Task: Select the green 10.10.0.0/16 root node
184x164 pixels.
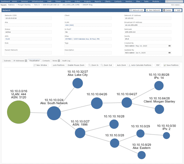Action: point(19,112)
